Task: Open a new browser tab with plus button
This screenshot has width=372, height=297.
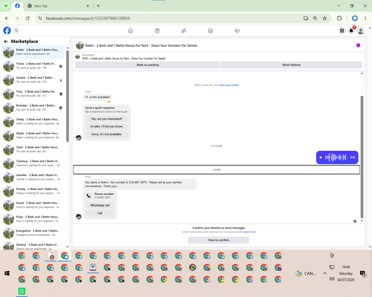Action: (98, 6)
